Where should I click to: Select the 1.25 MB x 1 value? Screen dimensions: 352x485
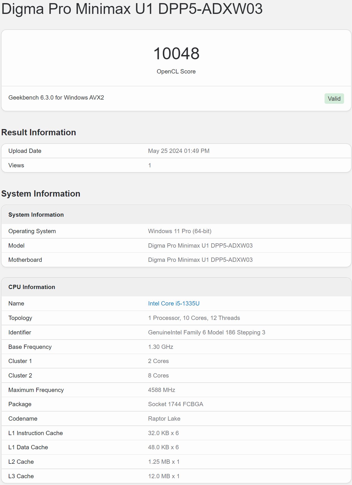(x=164, y=462)
